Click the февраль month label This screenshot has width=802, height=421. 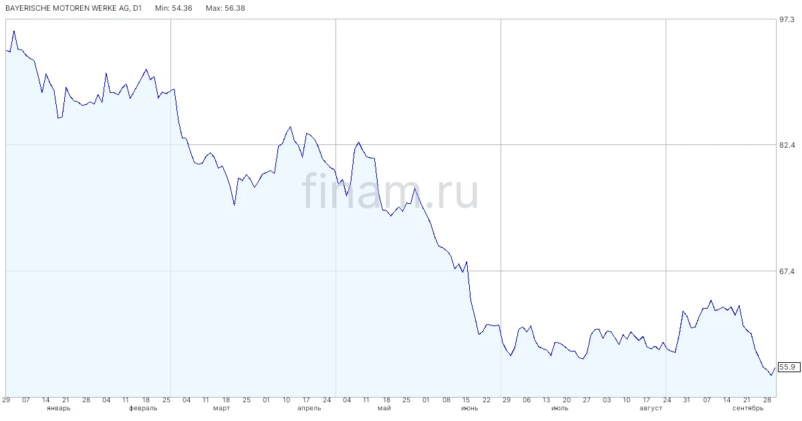tap(143, 408)
